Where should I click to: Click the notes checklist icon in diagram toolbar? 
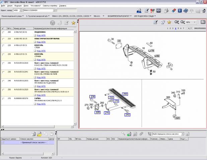(x=155, y=22)
